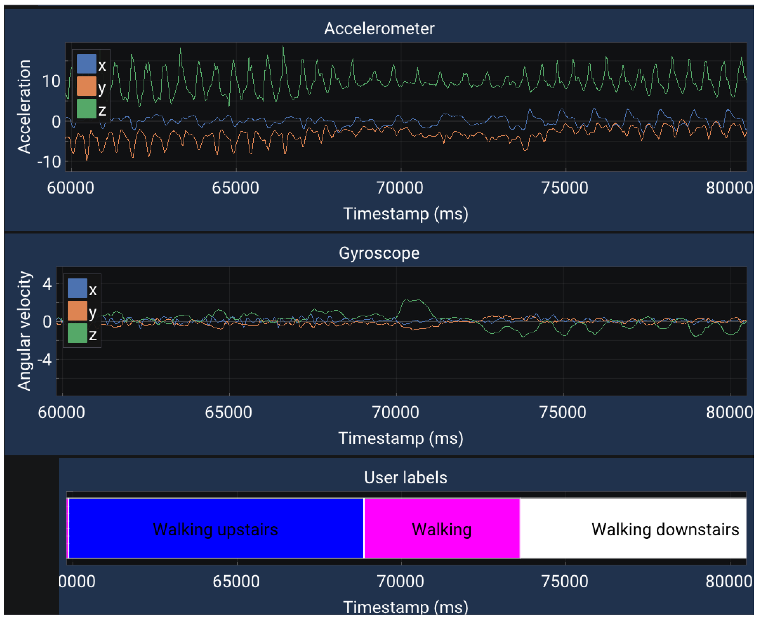758x621 pixels.
Task: Select the Walking upstairs label segment
Action: coord(215,529)
